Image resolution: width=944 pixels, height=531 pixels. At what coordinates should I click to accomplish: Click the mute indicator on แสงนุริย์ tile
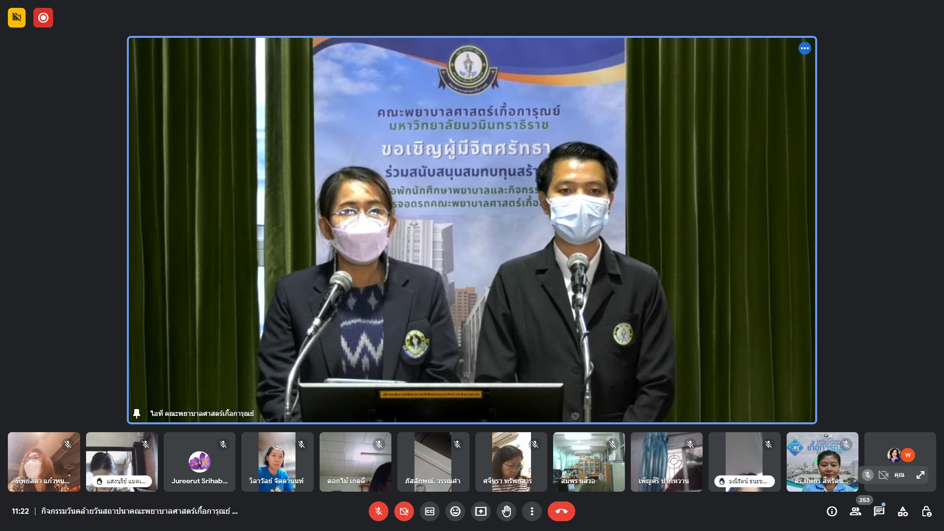click(146, 444)
